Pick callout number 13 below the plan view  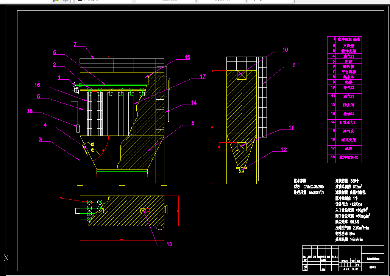pyautogui.click(x=169, y=244)
